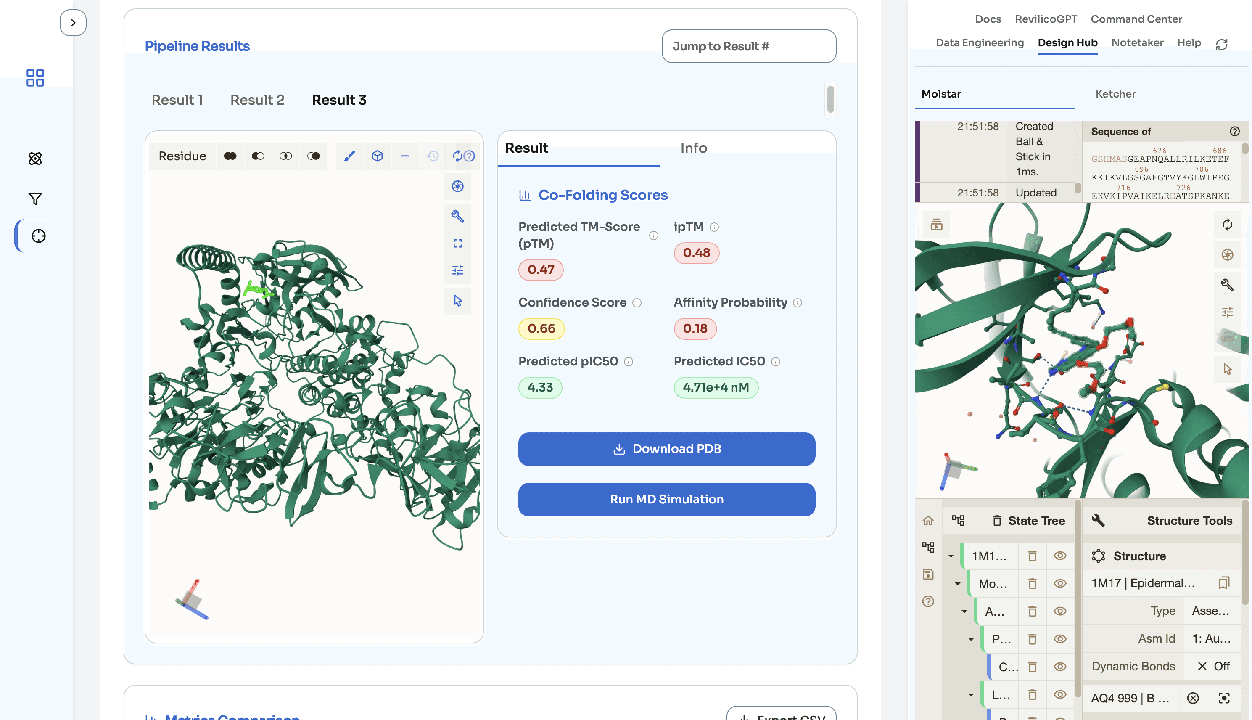The width and height of the screenshot is (1252, 720).
Task: Open settings sliders in Molstar viewport
Action: [1227, 312]
